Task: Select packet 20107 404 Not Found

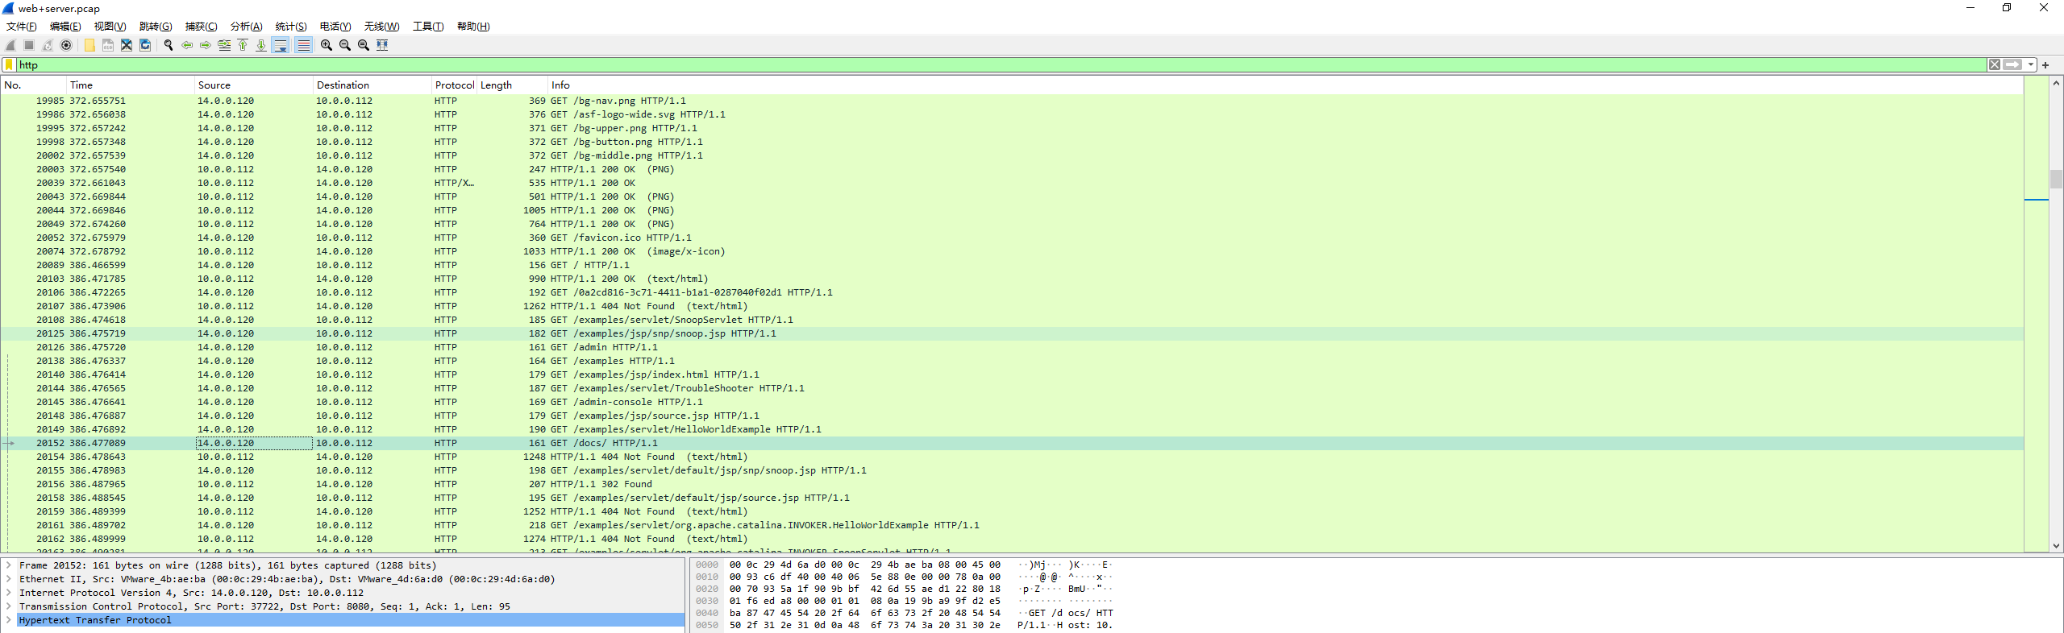Action: point(1012,306)
